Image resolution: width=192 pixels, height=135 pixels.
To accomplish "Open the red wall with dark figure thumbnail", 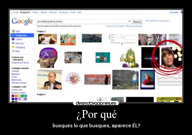I will (x=97, y=80).
